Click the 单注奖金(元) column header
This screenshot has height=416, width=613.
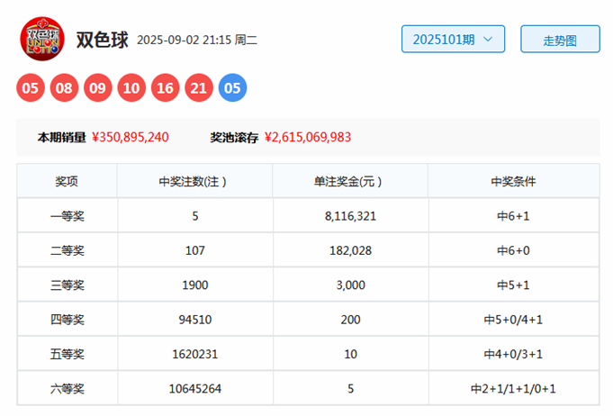click(x=350, y=181)
